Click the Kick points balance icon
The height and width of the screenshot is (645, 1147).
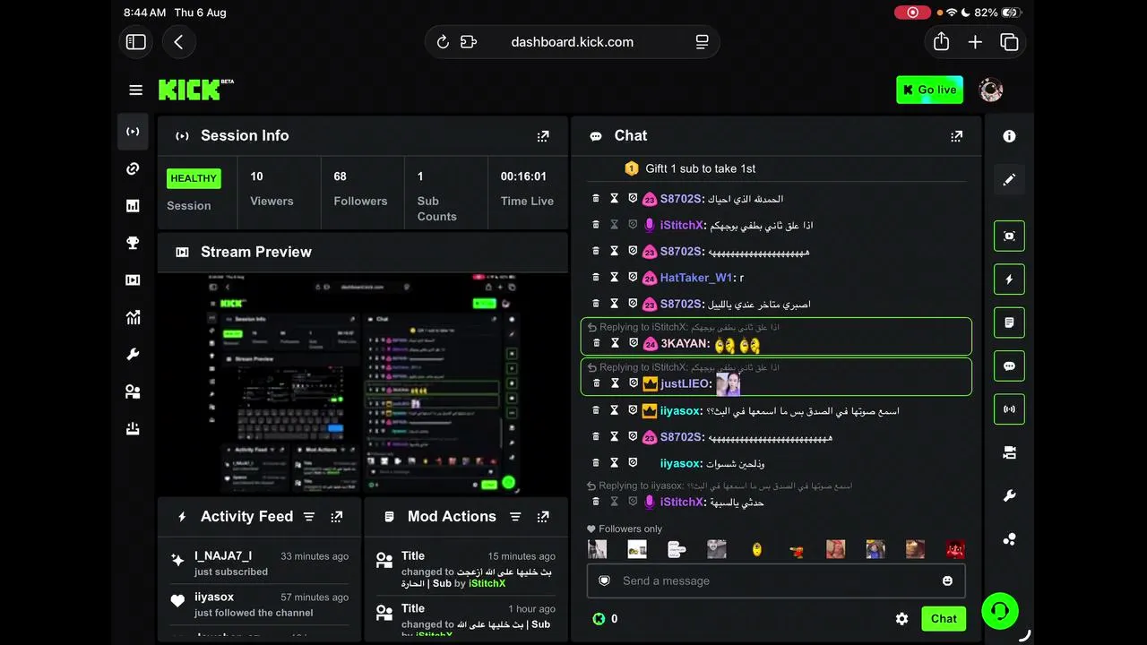(x=599, y=619)
